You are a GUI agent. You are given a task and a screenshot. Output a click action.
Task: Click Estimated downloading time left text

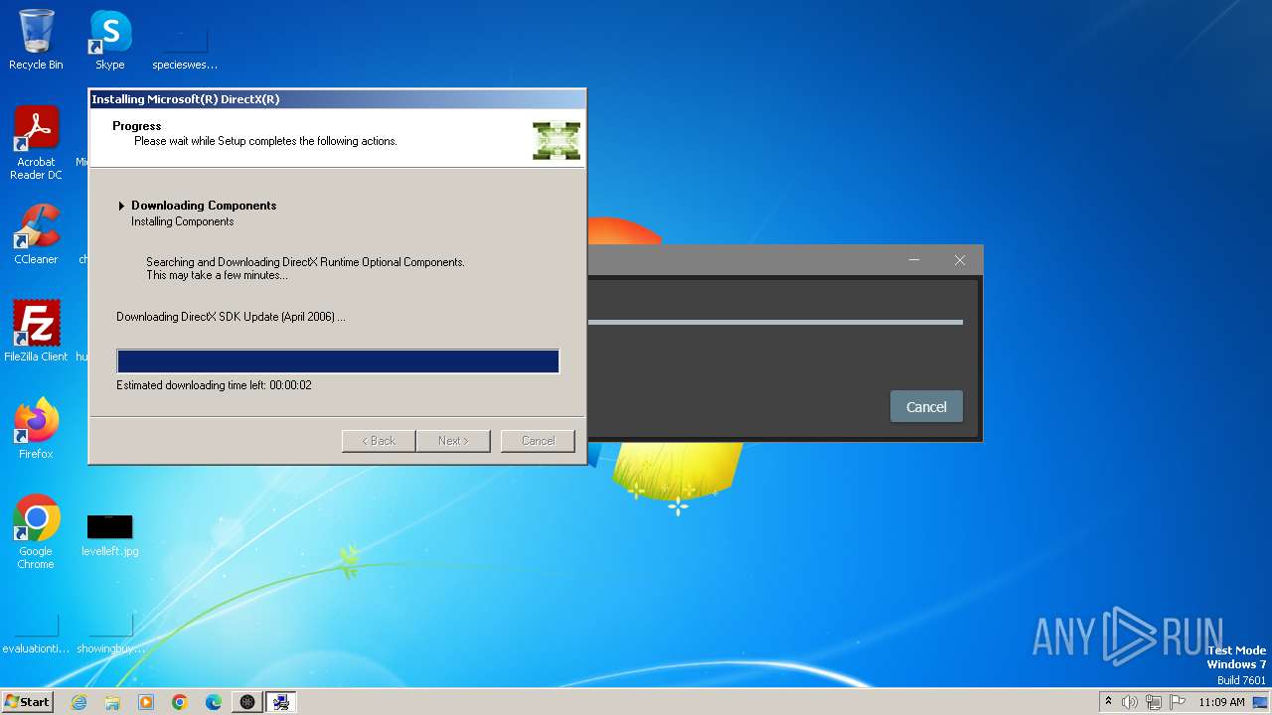(214, 385)
